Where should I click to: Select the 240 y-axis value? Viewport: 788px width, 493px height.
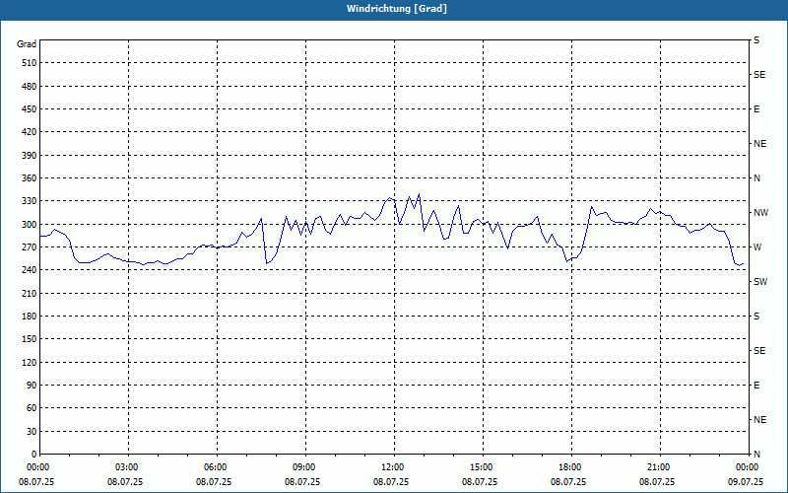pos(30,270)
